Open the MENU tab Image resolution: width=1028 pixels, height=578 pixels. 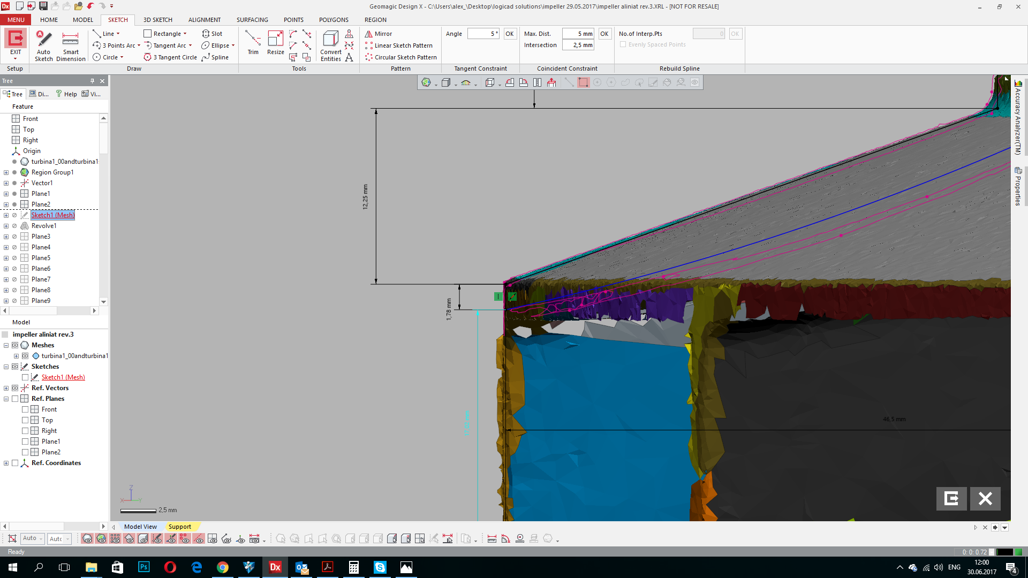coord(16,20)
